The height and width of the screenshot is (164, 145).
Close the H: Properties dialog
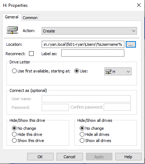pyautogui.click(x=139, y=5)
